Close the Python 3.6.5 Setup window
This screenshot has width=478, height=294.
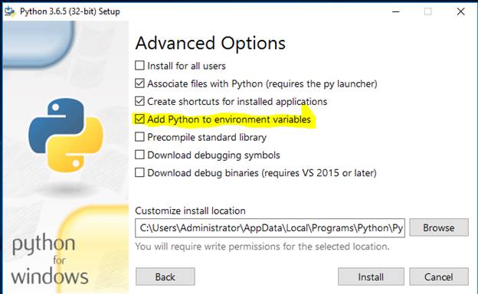[460, 11]
